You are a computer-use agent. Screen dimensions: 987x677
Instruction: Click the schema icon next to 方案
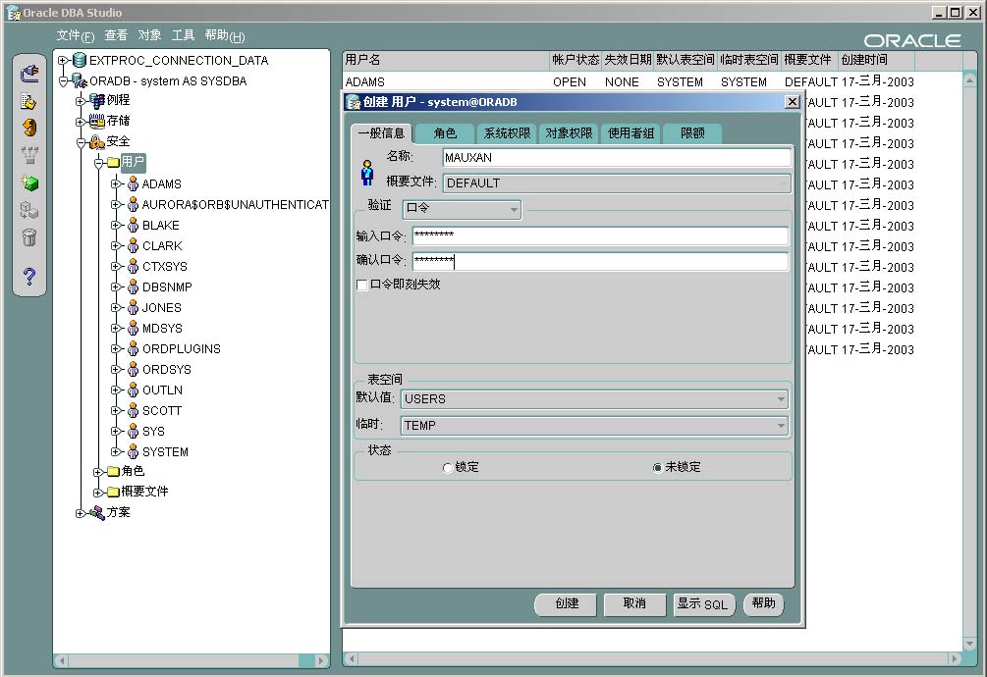click(x=96, y=513)
